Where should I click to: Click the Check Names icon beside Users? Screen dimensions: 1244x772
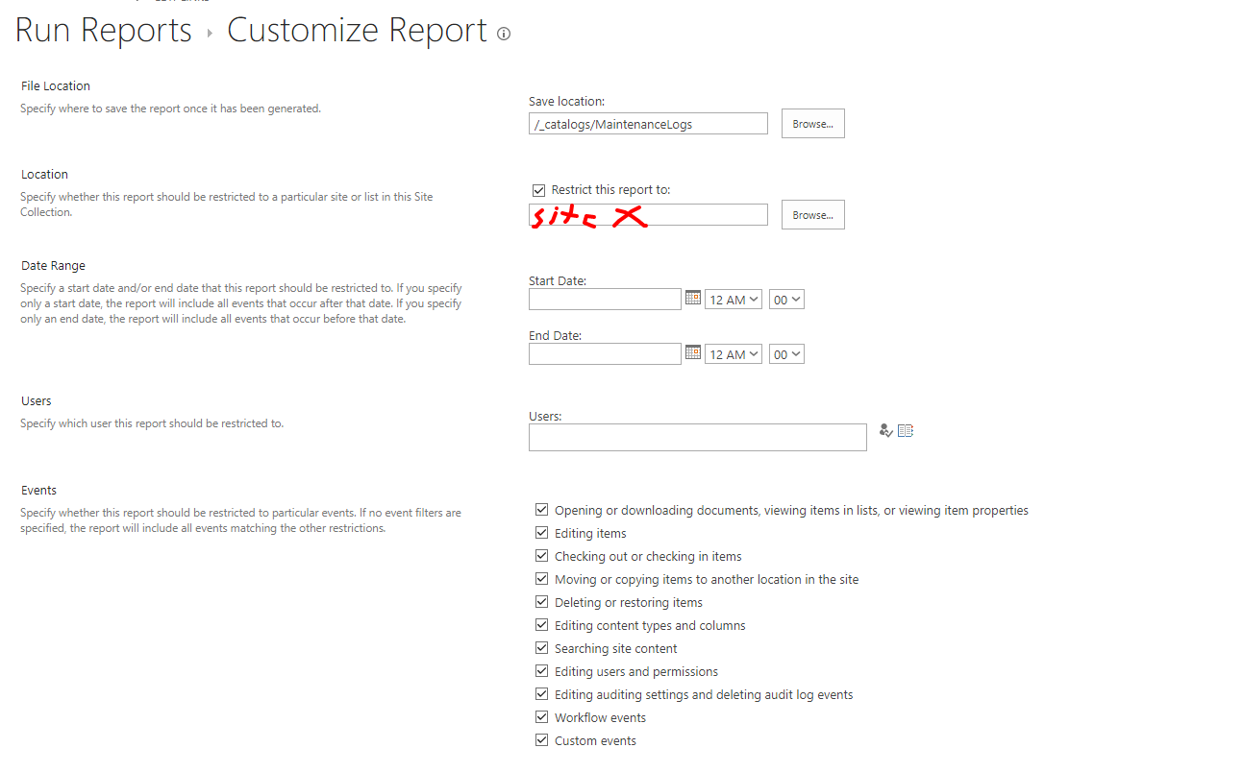point(886,431)
